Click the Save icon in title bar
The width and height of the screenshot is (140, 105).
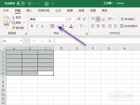[46, 4]
